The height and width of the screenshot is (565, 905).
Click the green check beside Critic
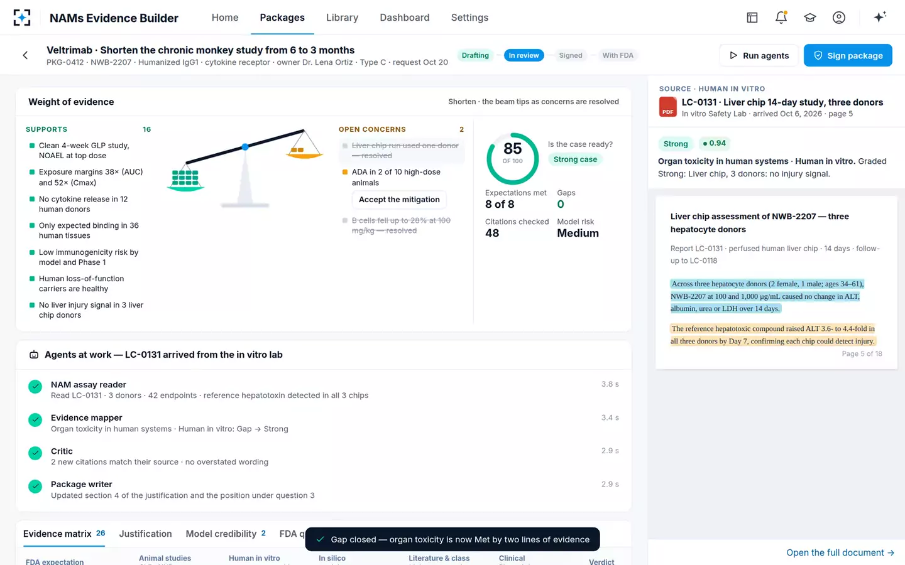pos(35,453)
